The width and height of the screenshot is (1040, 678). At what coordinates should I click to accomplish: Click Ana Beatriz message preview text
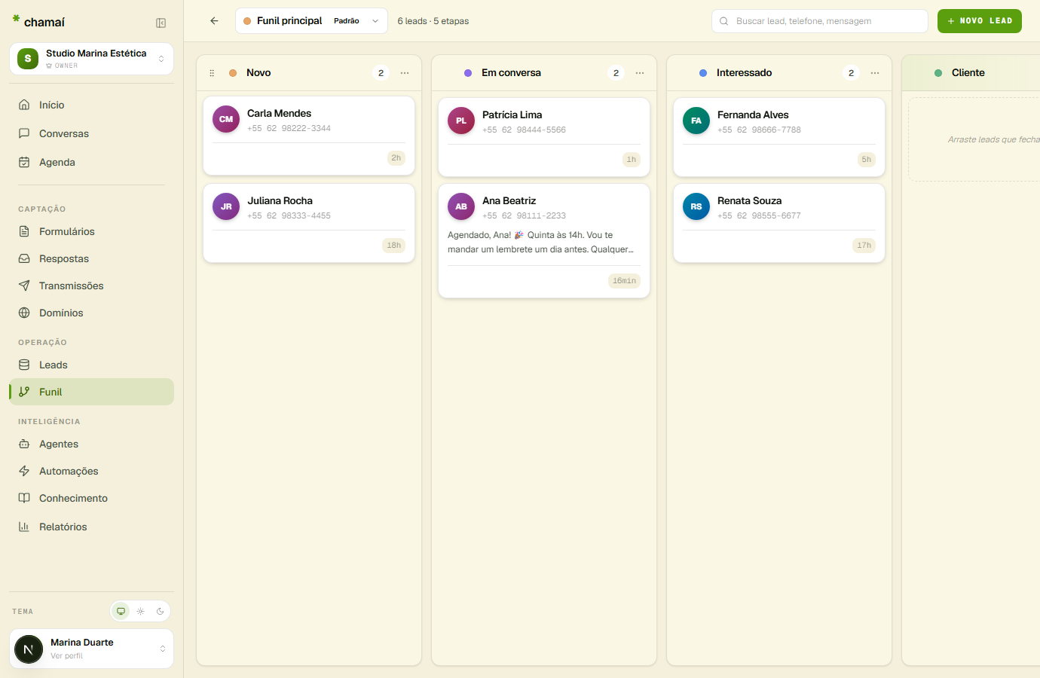(541, 242)
